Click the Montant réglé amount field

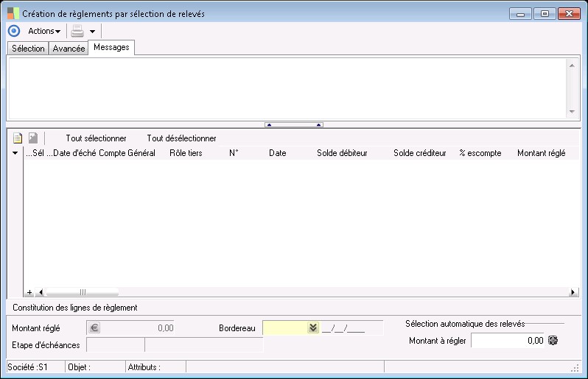(130, 328)
